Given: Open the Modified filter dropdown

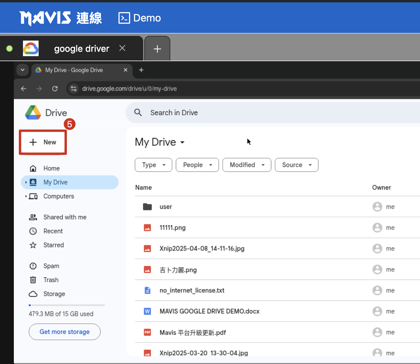Looking at the screenshot, I should pos(247,165).
